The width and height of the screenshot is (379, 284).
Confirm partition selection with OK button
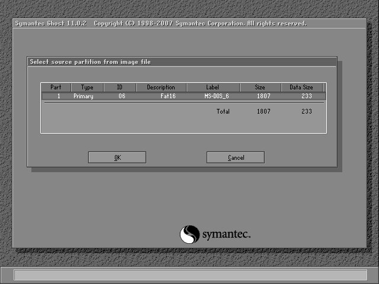(x=117, y=157)
